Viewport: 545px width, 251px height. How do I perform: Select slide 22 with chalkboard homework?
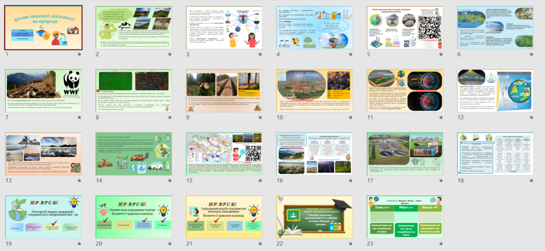pyautogui.click(x=315, y=217)
